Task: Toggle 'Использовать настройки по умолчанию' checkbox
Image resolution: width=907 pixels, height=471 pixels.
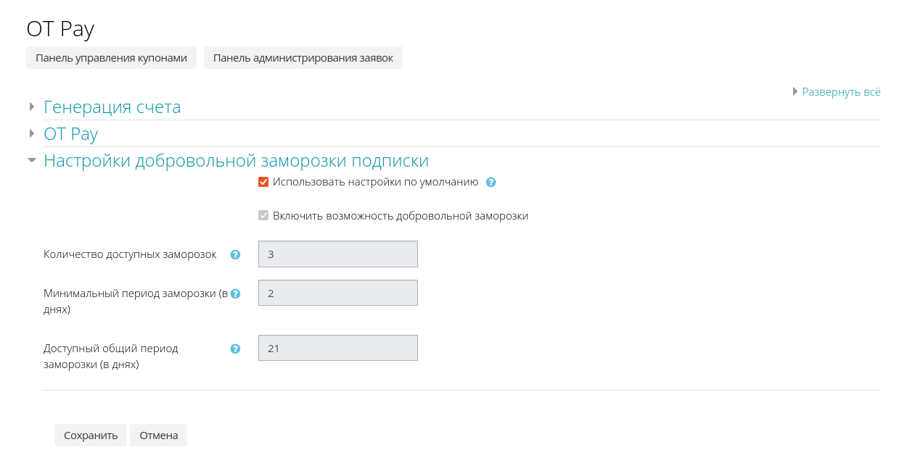Action: pyautogui.click(x=263, y=182)
